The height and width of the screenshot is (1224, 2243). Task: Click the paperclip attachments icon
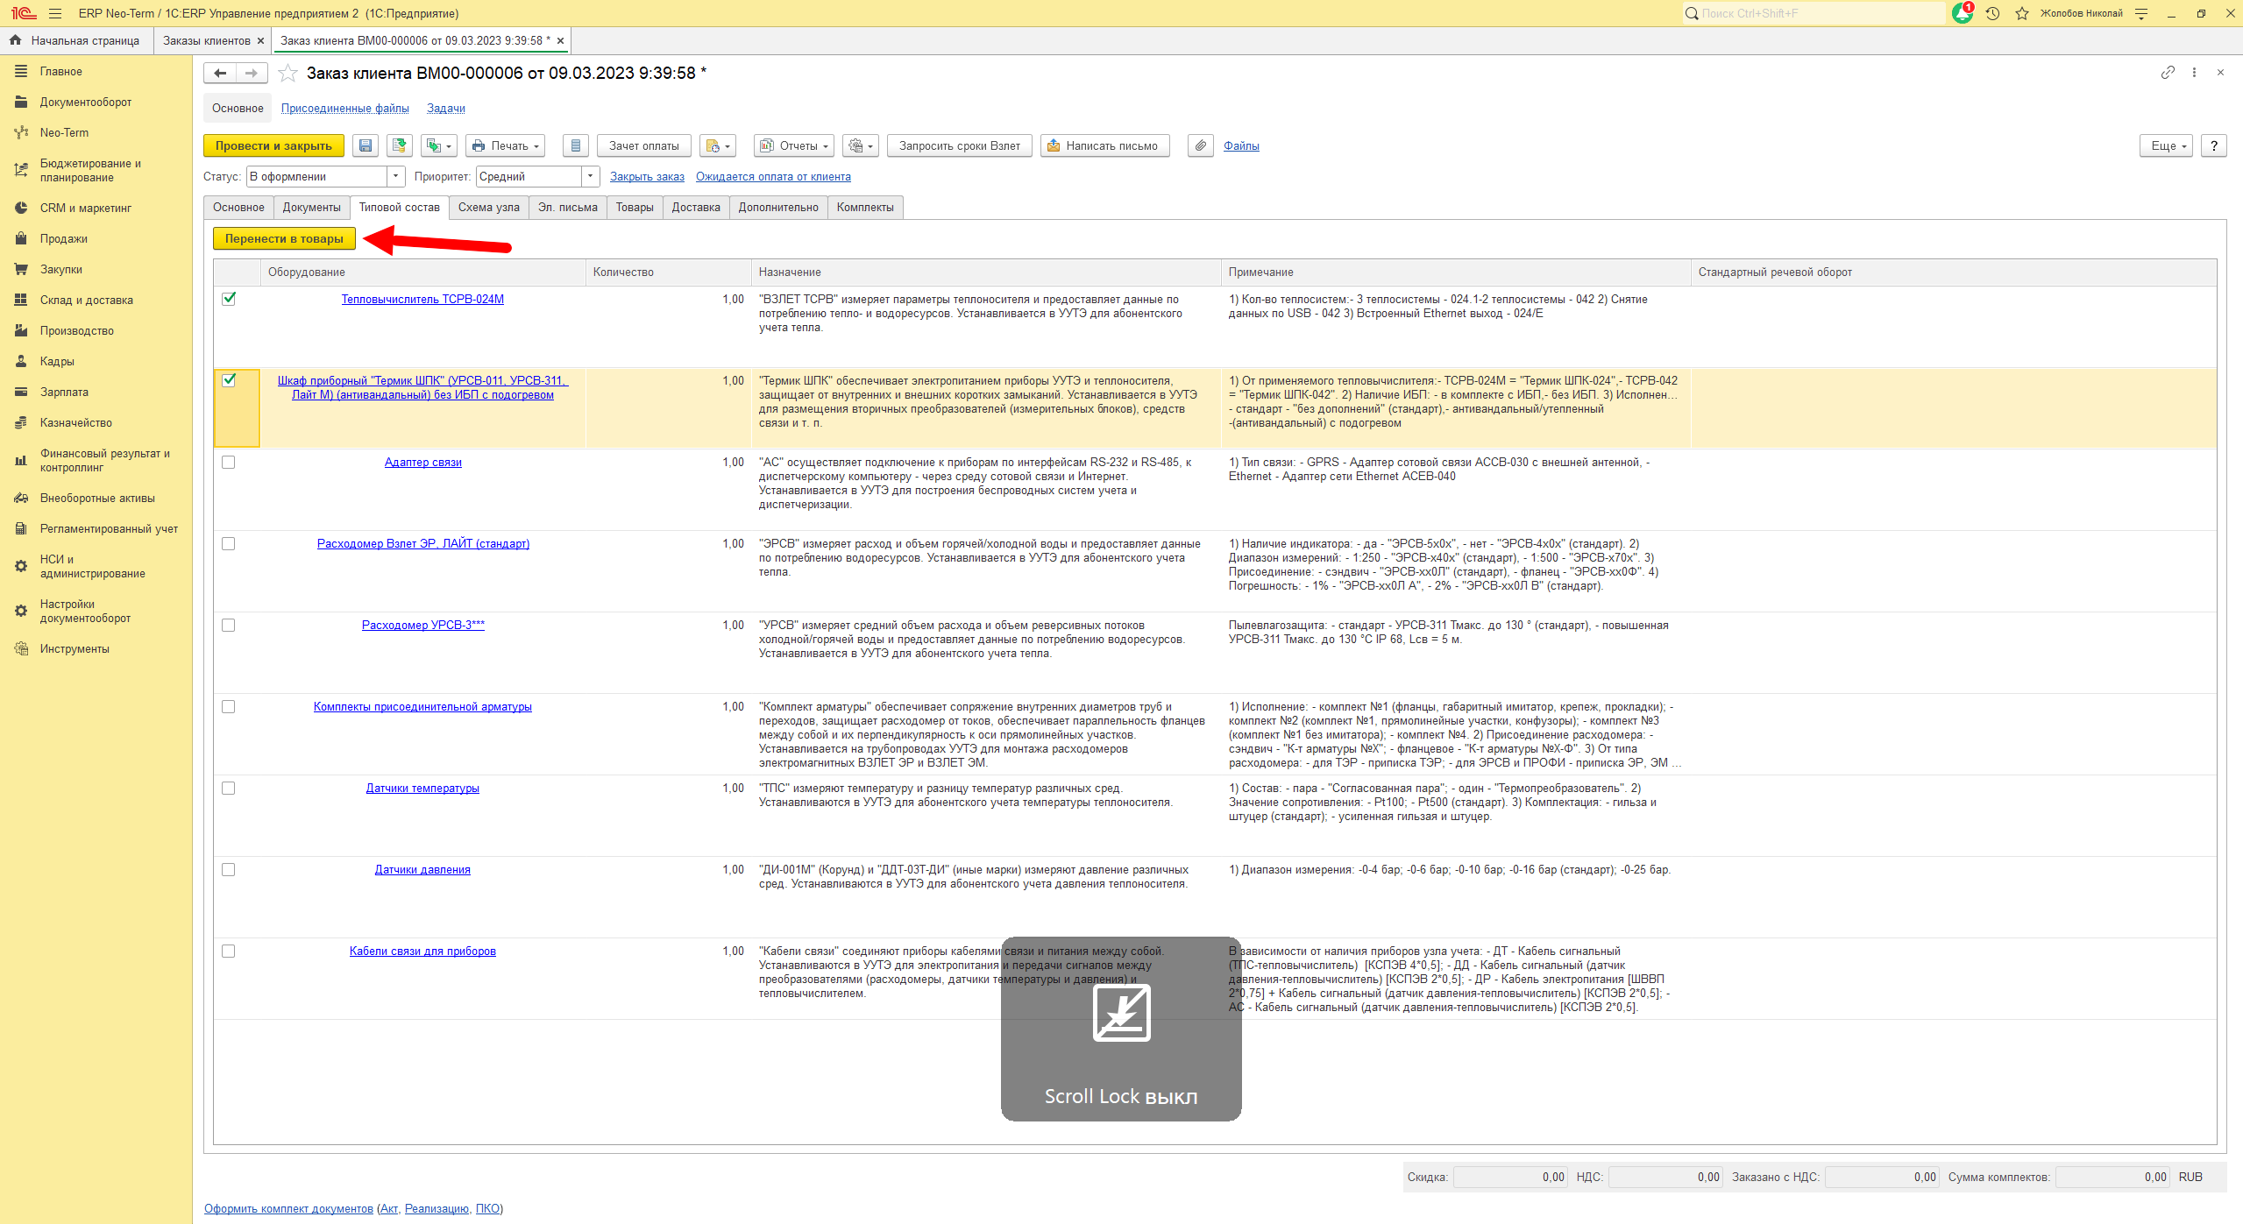click(1201, 145)
